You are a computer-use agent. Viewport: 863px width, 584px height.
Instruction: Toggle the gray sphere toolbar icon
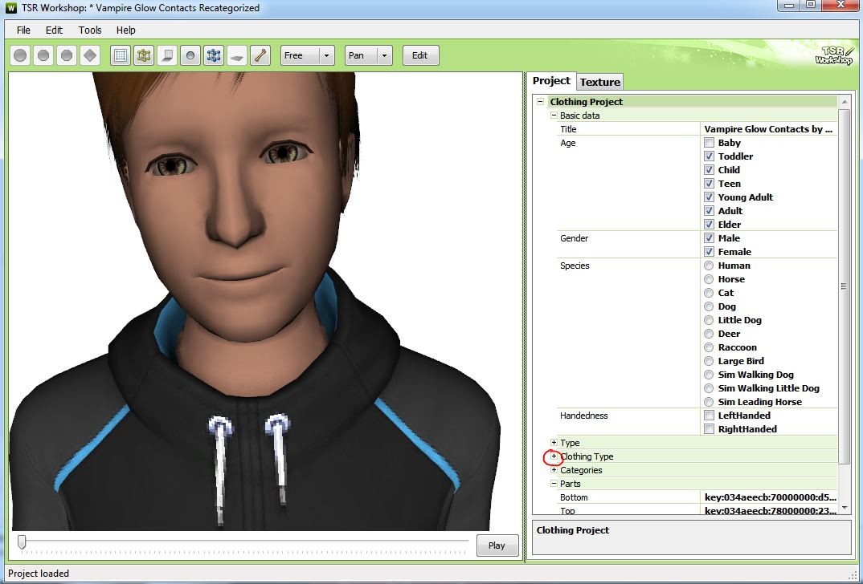pos(190,55)
